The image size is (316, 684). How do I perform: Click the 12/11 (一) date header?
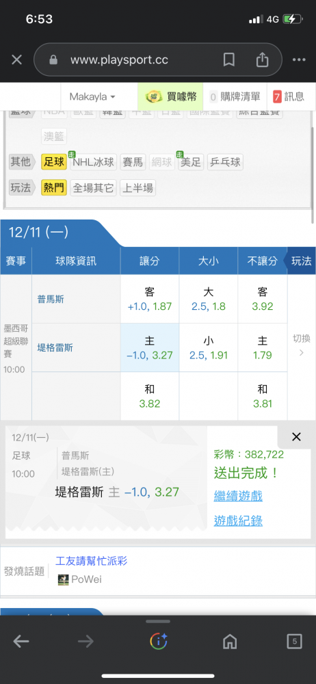click(x=38, y=232)
